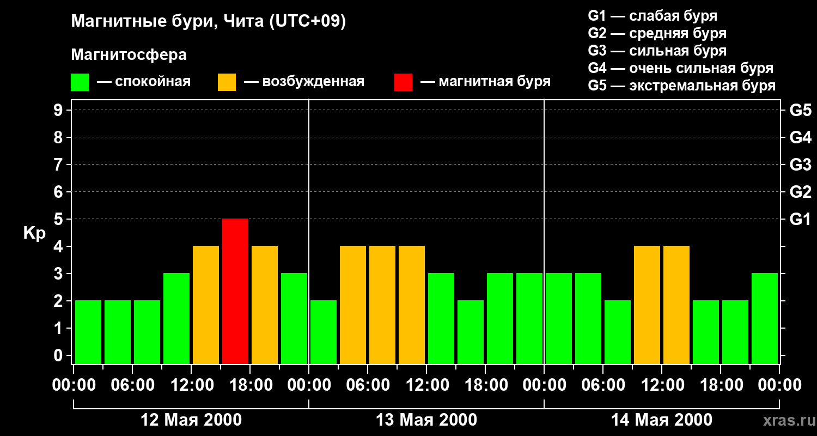Click the green swatch for спокойная
Screen dimensions: 817x436
click(x=80, y=82)
